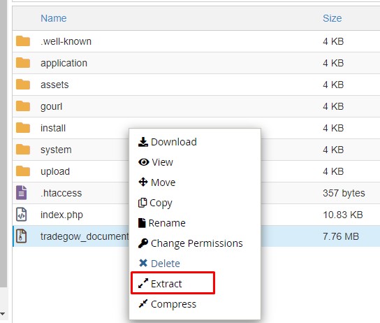380x323 pixels.
Task: Click the tradegow_document file name
Action: (85, 236)
